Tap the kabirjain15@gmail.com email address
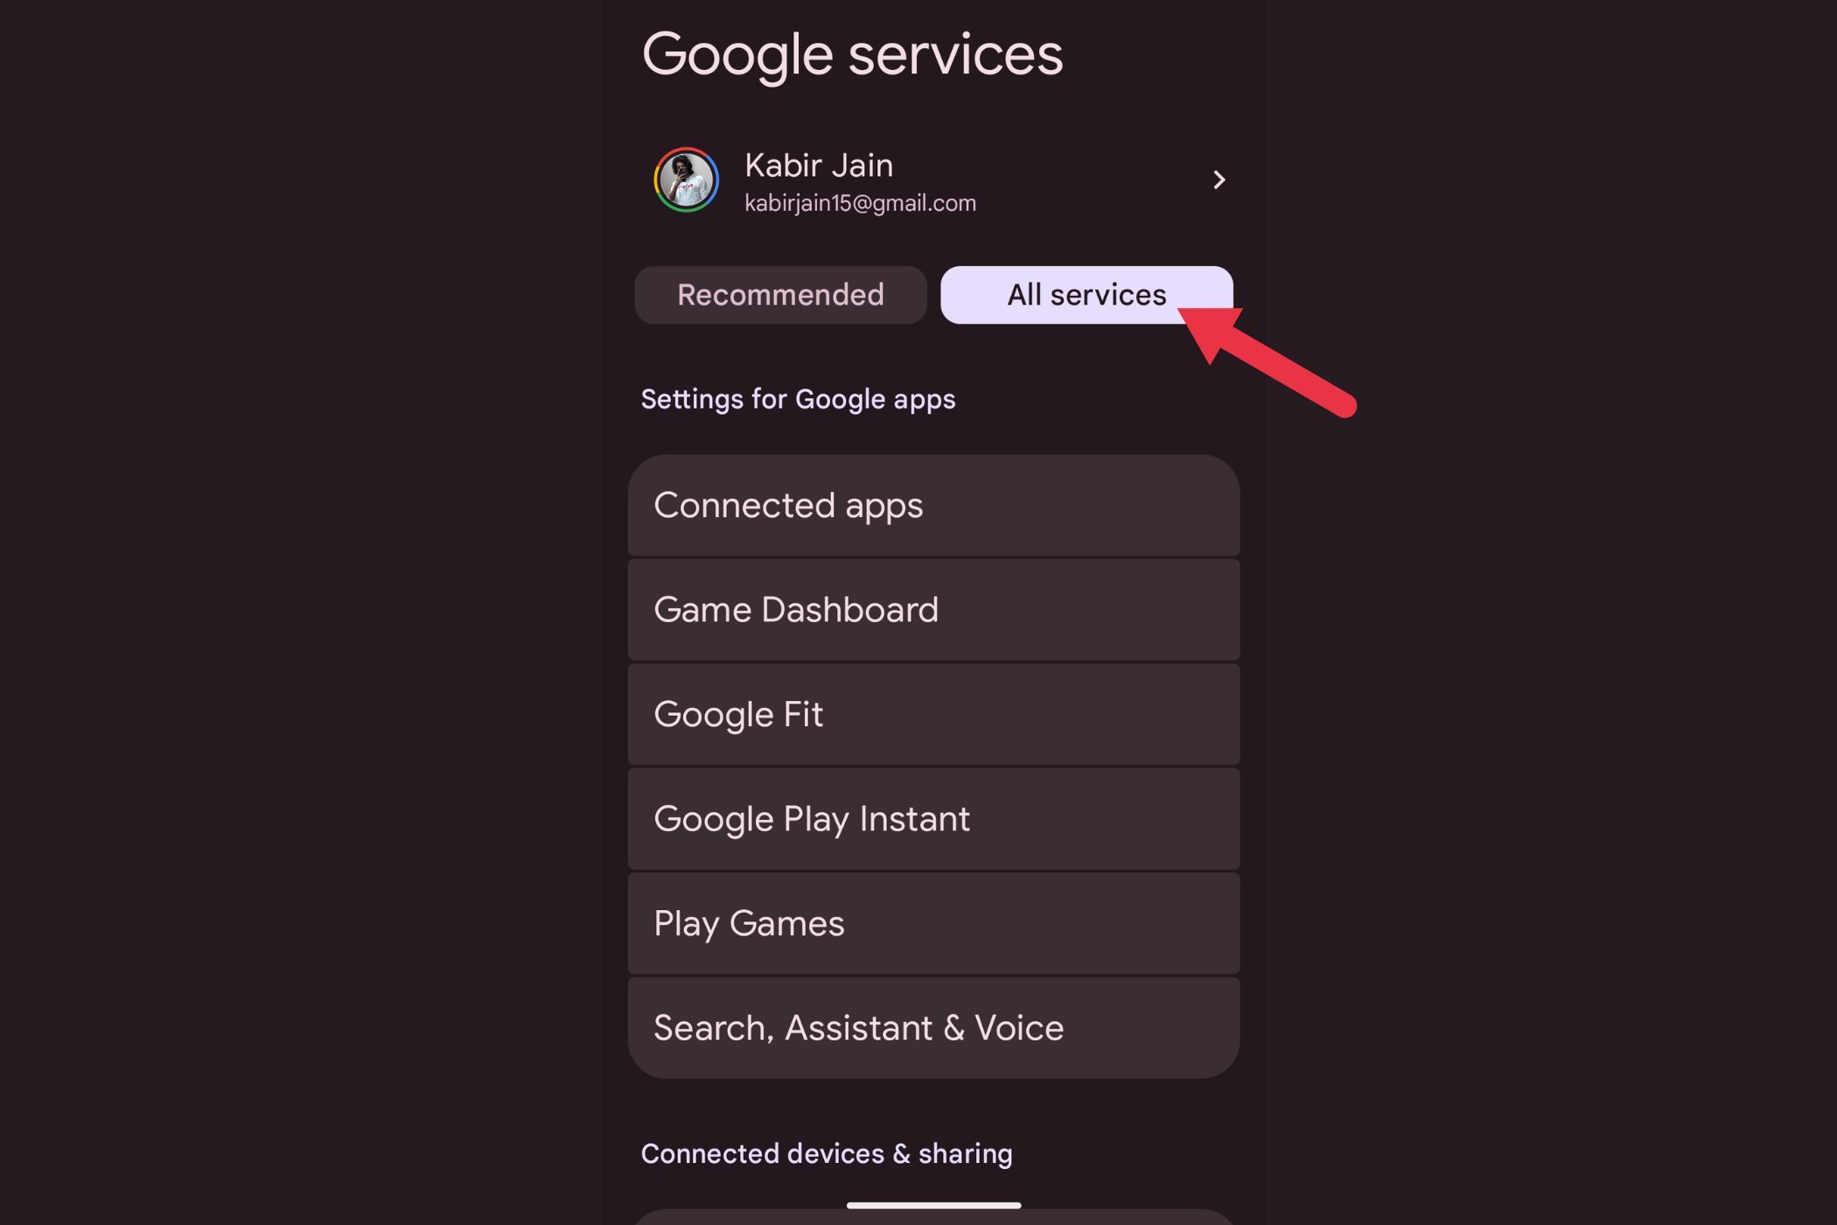1837x1225 pixels. pyautogui.click(x=860, y=203)
